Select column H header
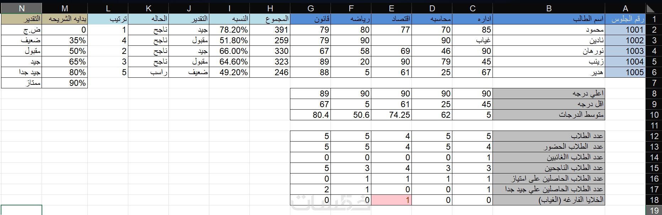662x215 pixels. click(x=270, y=9)
